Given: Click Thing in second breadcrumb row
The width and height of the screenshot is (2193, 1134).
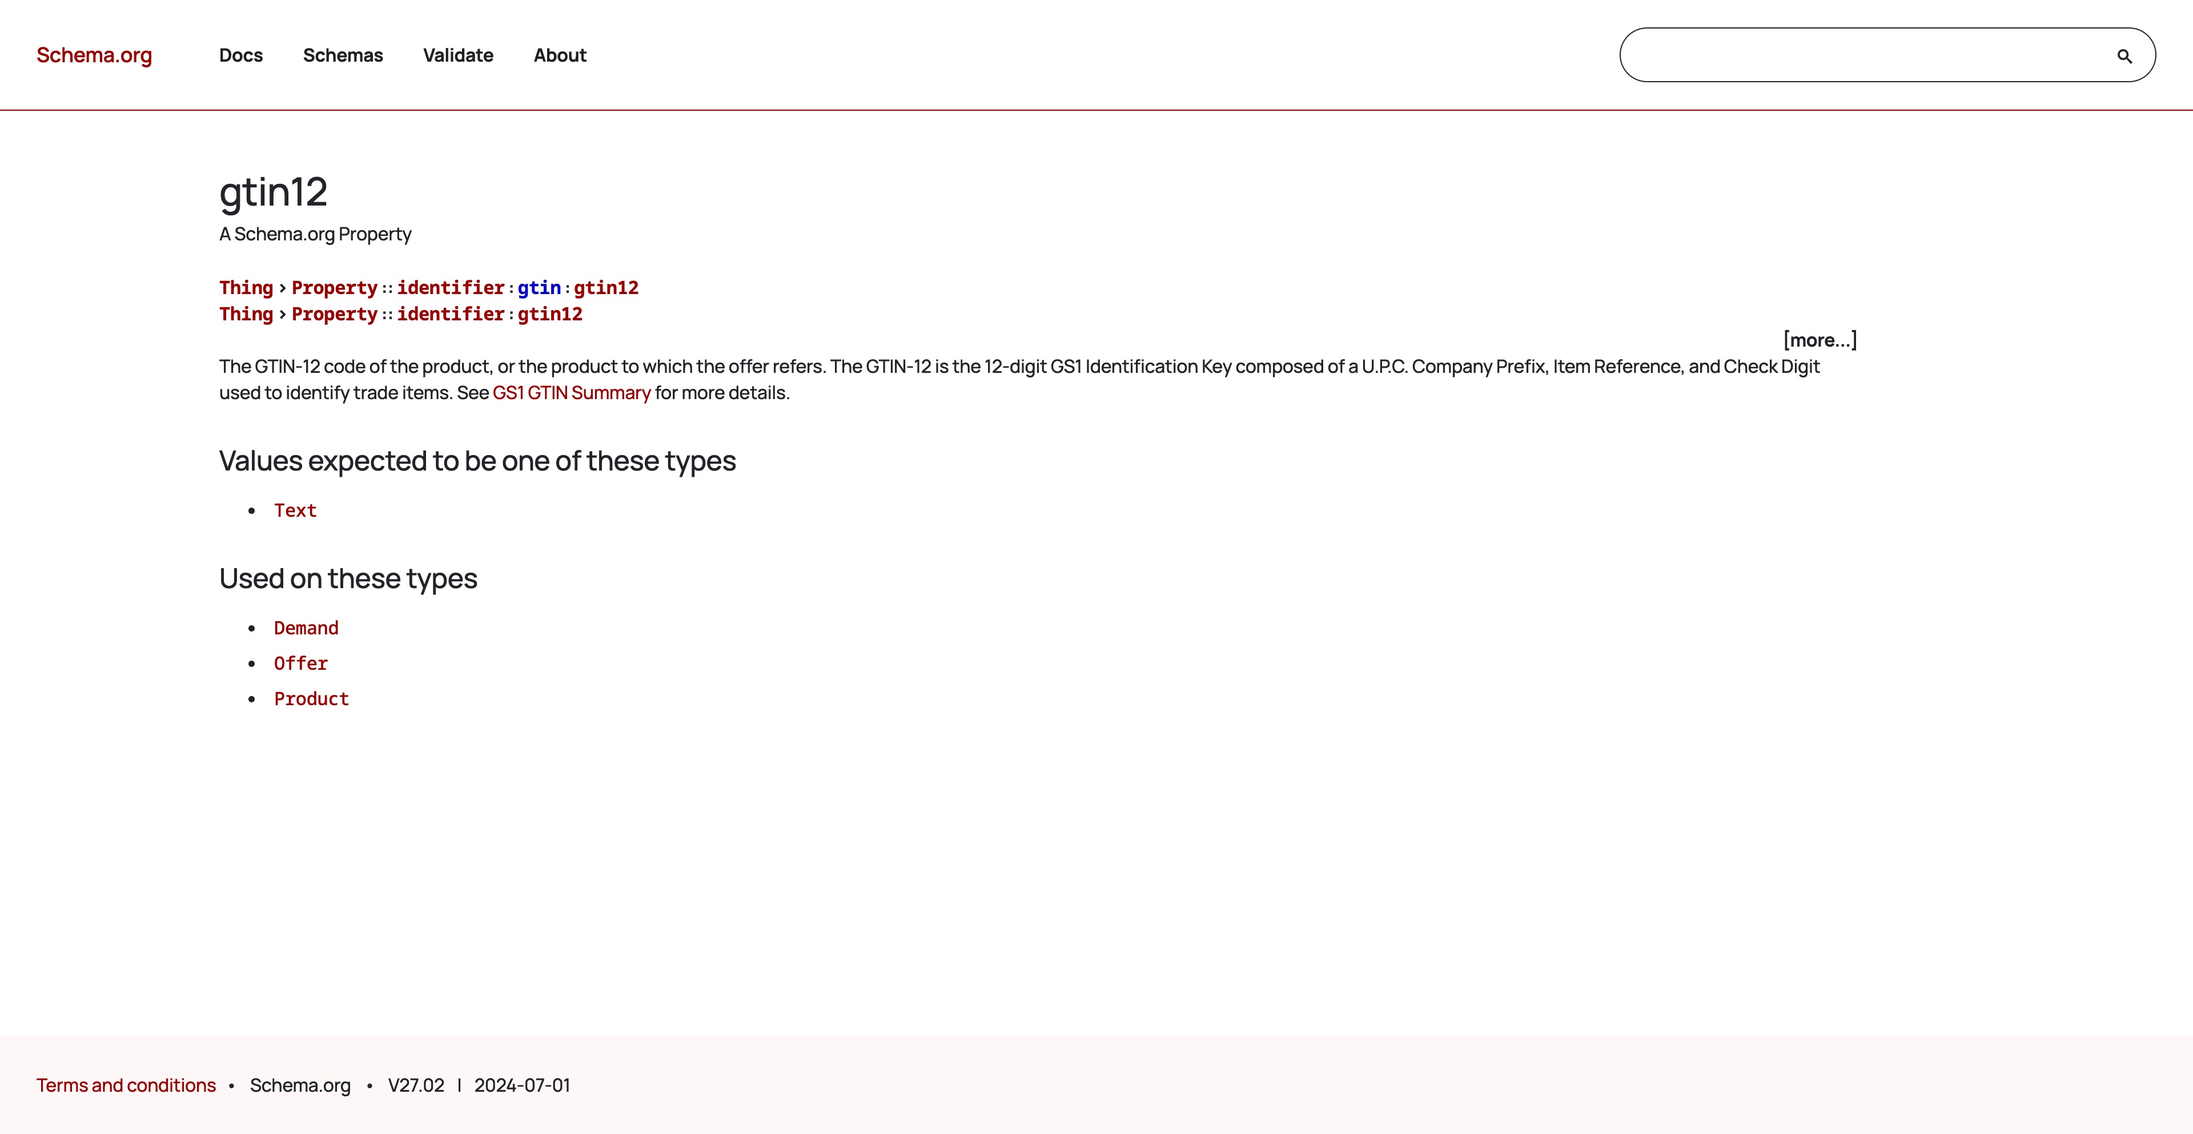Looking at the screenshot, I should click(x=245, y=314).
